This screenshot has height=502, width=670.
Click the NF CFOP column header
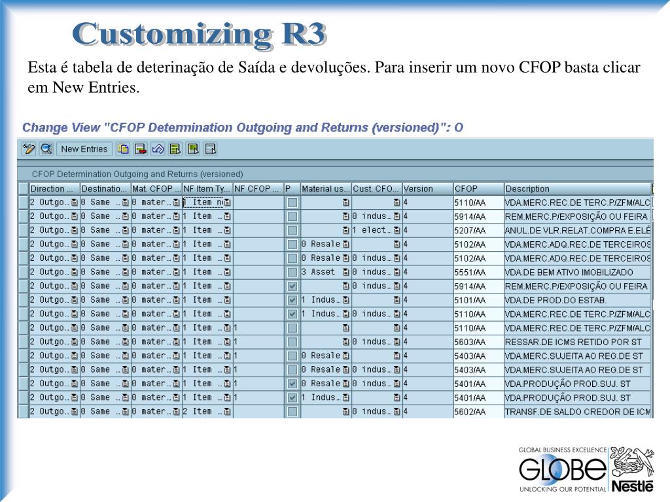tap(258, 189)
